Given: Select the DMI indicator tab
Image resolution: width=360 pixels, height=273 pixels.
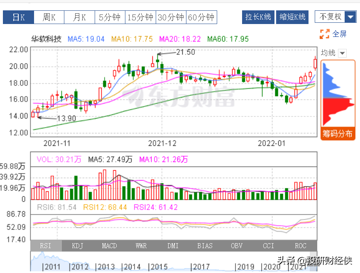Looking at the screenshot, I should coord(173,246).
